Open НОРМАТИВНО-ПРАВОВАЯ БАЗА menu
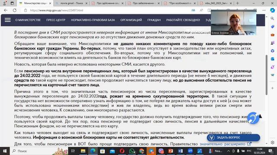The height and width of the screenshot is (155, 277). [x=93, y=20]
